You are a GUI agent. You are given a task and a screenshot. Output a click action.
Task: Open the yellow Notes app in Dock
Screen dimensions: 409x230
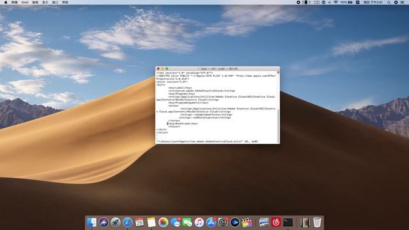point(151,222)
